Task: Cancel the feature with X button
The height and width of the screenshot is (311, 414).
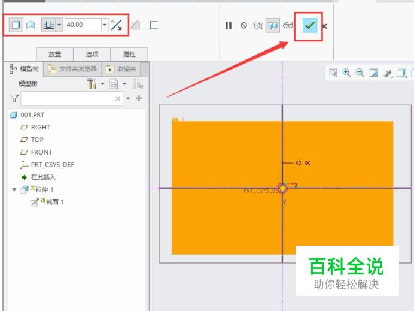Action: 325,26
